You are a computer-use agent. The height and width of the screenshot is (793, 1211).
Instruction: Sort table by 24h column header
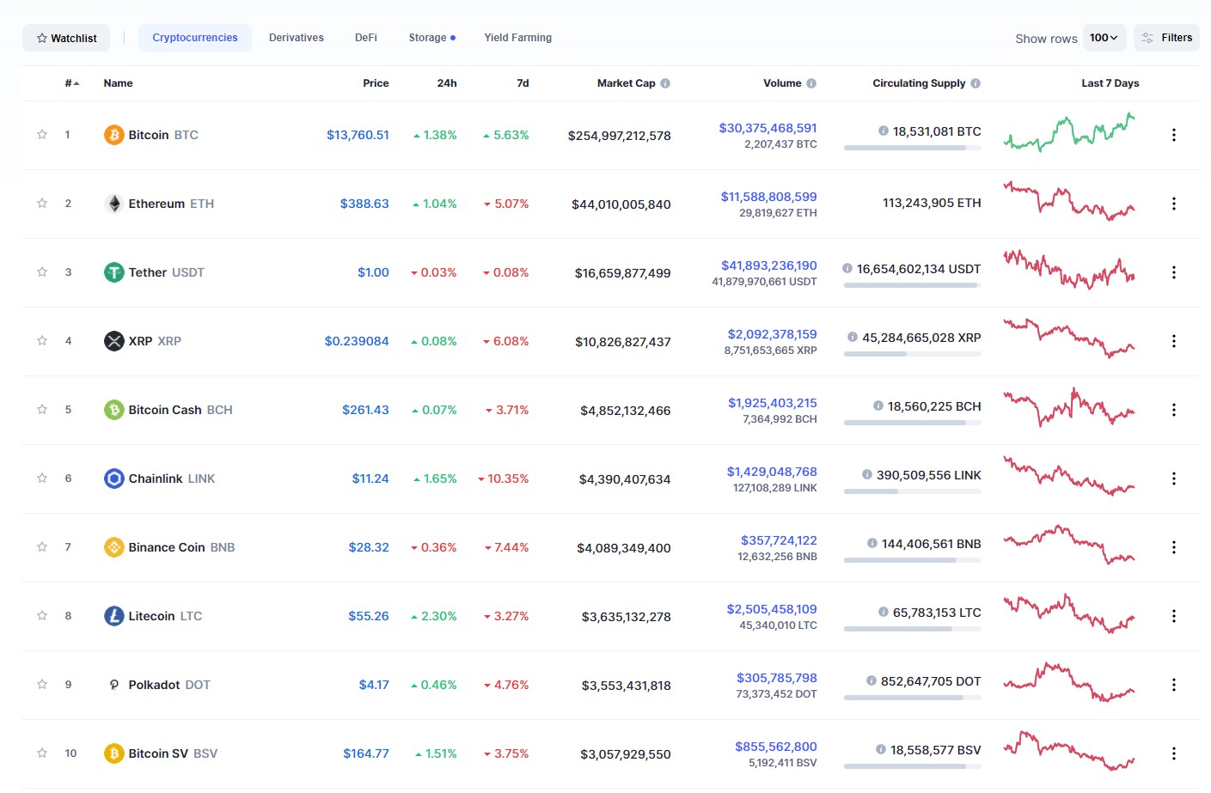click(447, 83)
